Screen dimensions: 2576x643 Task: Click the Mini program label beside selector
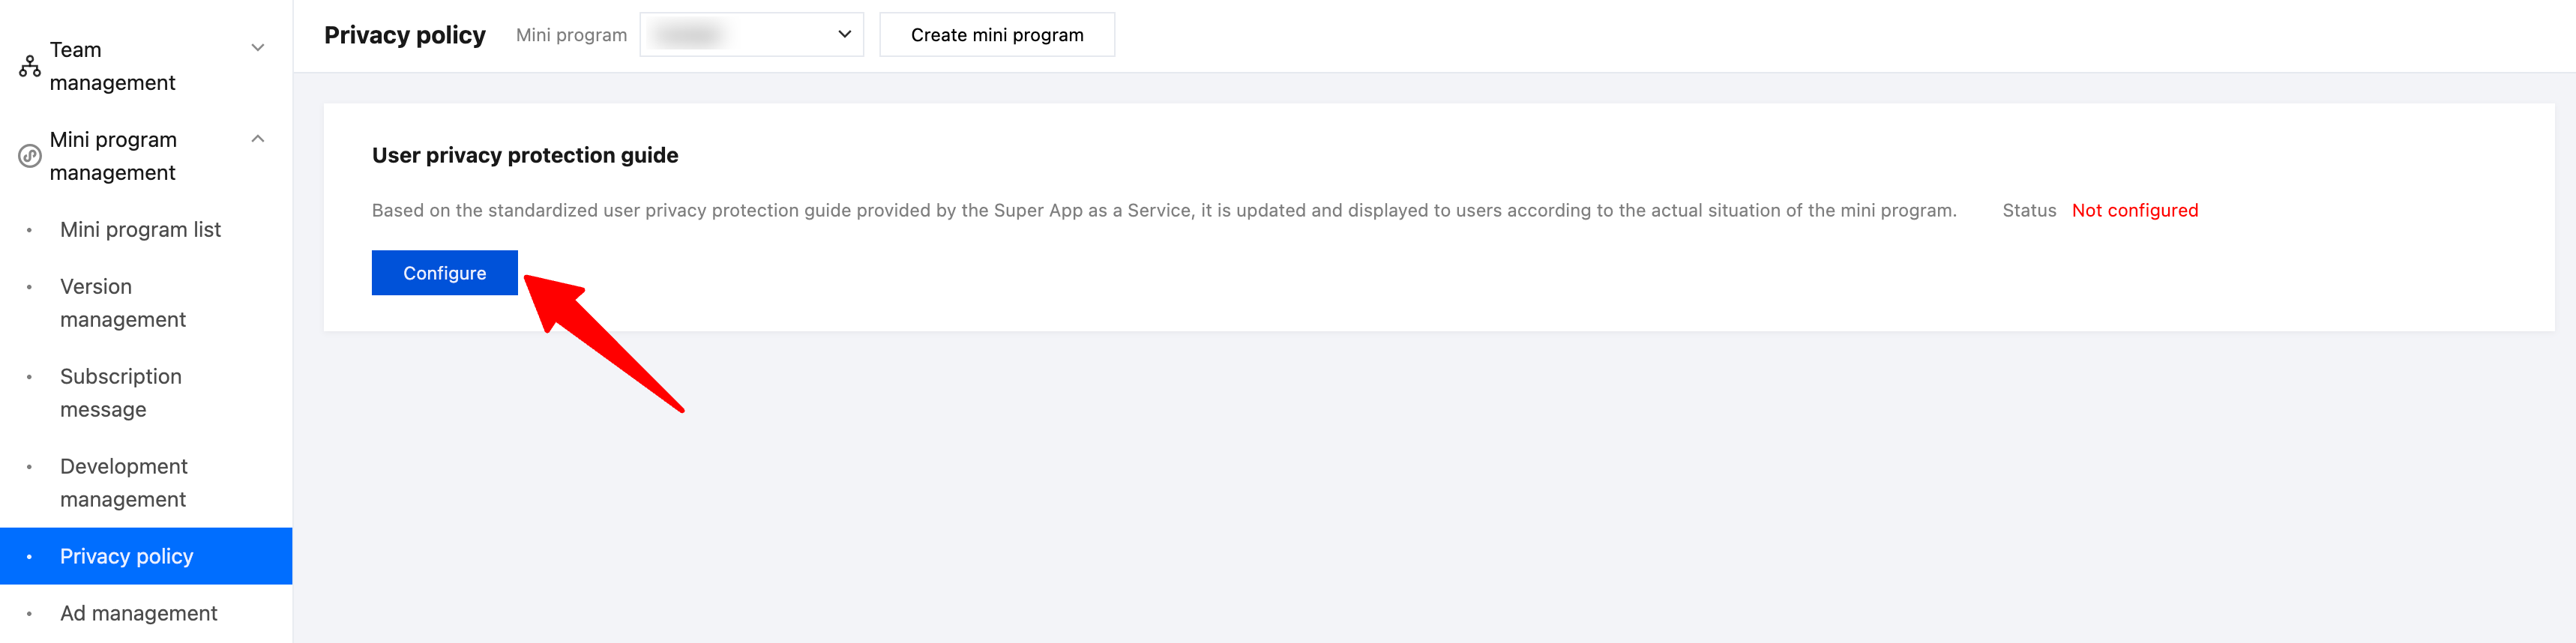point(571,35)
